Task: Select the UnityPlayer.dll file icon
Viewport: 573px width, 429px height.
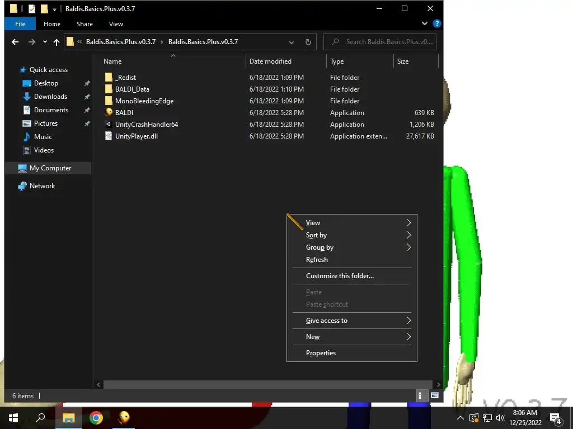Action: point(109,136)
